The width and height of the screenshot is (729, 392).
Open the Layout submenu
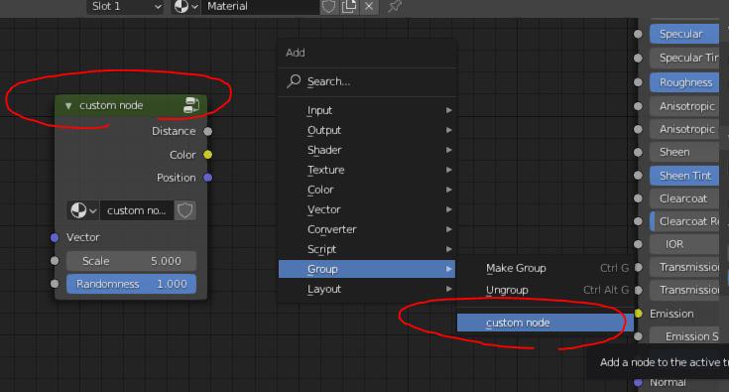pyautogui.click(x=367, y=289)
